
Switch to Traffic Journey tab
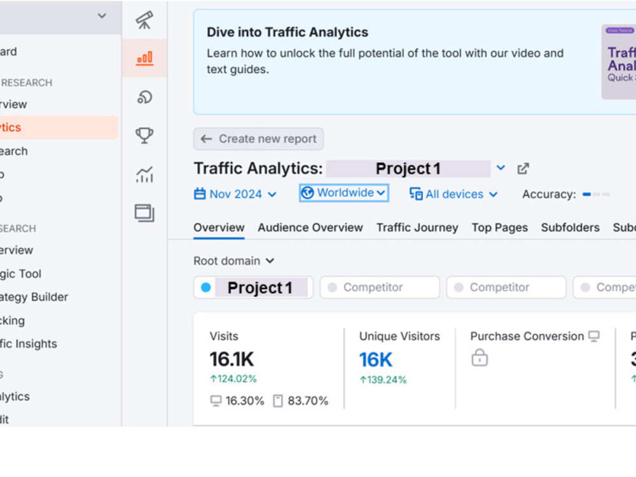pyautogui.click(x=417, y=228)
